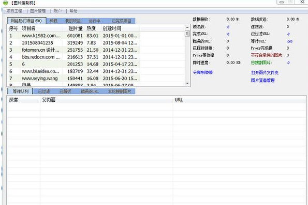Click the 不符合条件的图片 red label
Image resolution: width=308 pixels, height=205 pixels.
coord(267,55)
